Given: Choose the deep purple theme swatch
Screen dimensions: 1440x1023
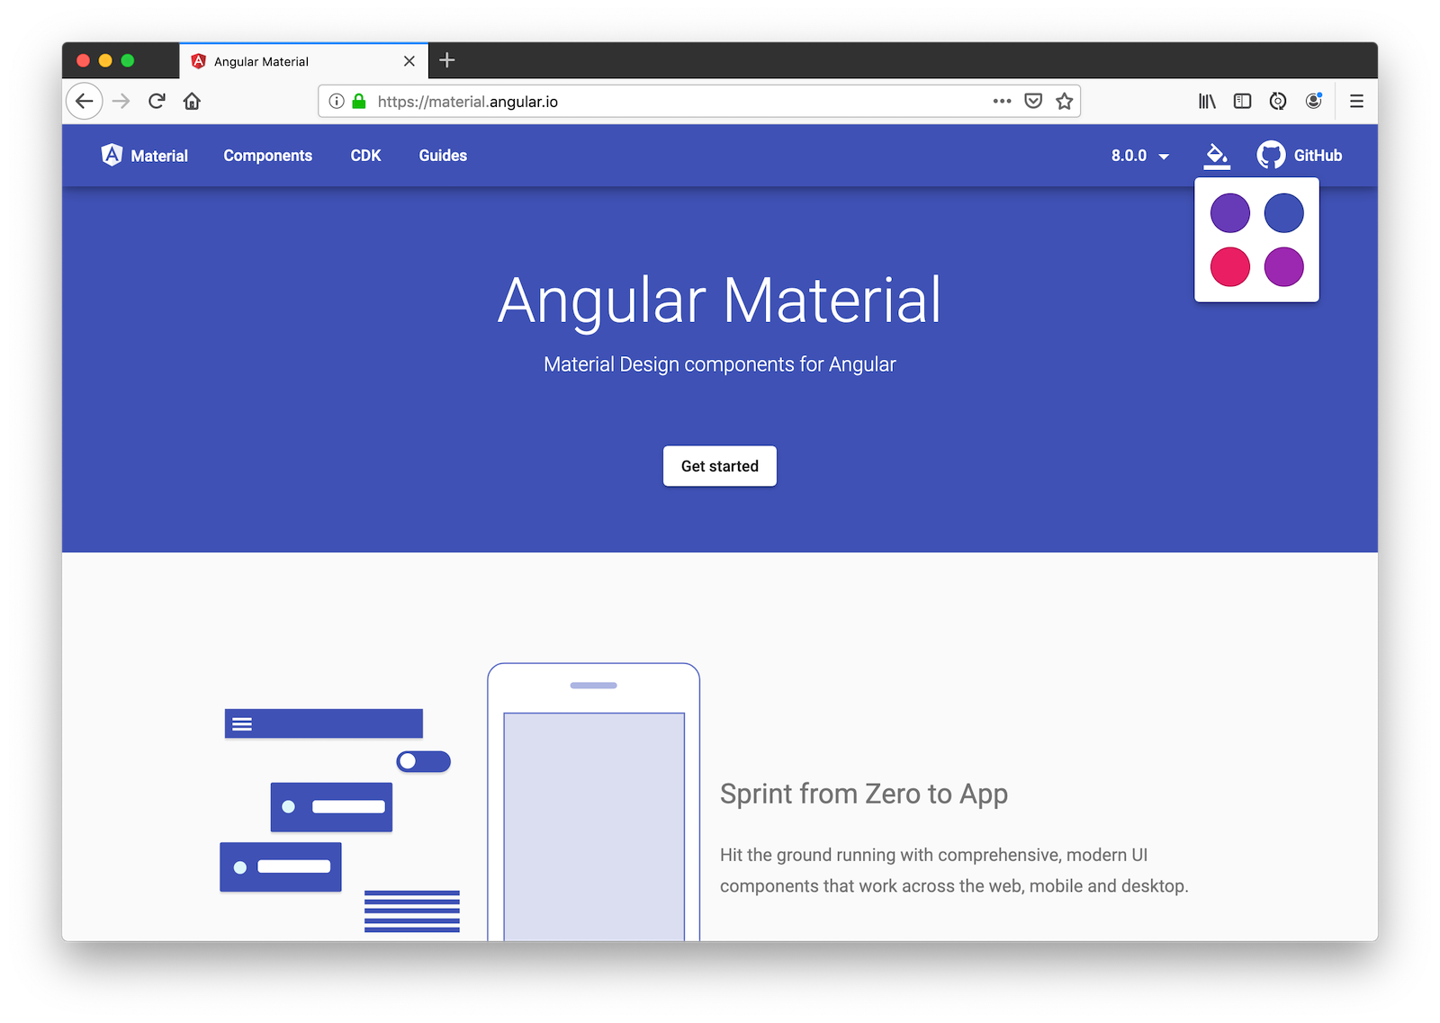Looking at the screenshot, I should (1229, 213).
